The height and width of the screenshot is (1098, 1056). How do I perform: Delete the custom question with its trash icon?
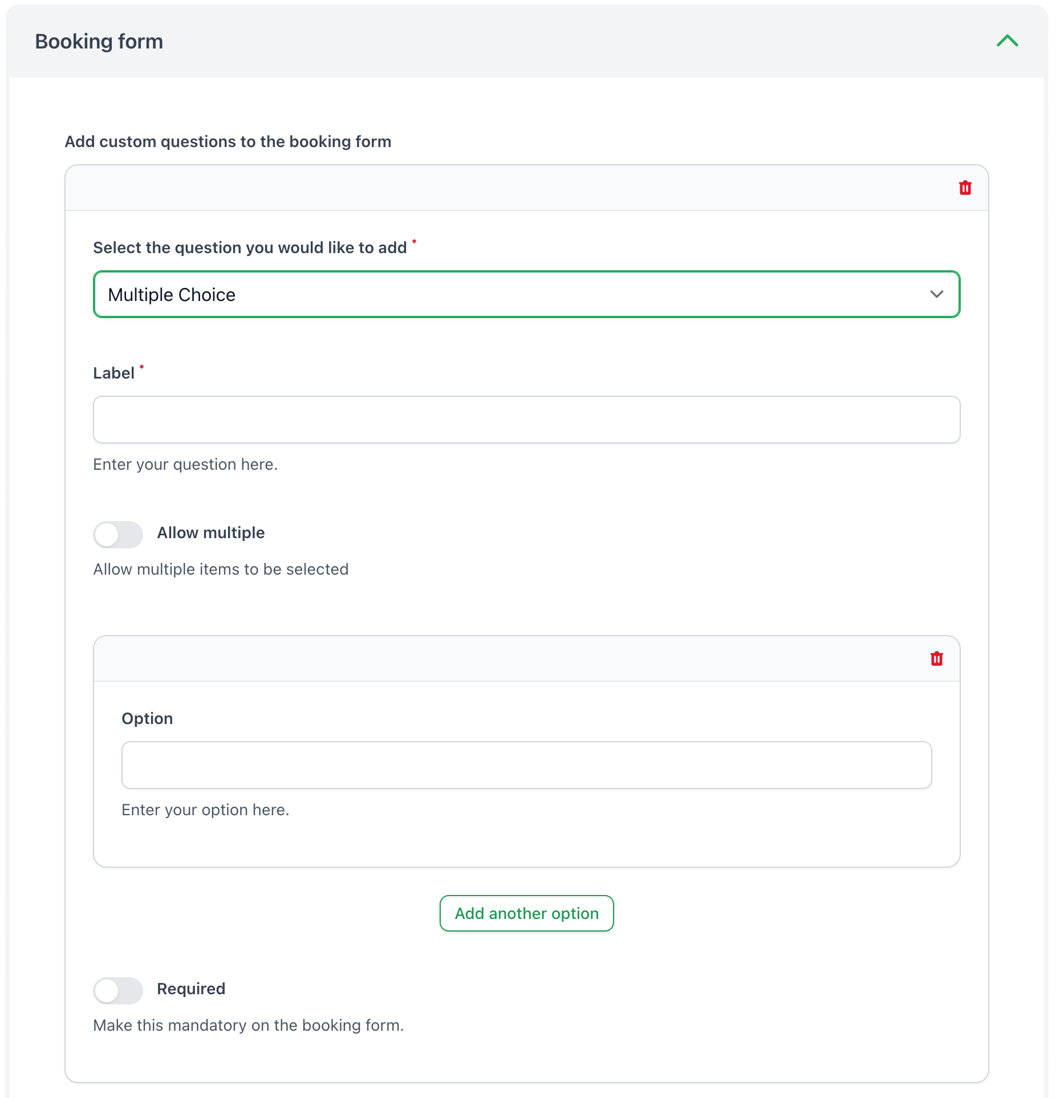click(965, 188)
